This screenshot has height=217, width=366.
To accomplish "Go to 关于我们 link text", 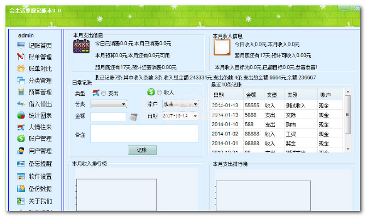I will pos(40,201).
